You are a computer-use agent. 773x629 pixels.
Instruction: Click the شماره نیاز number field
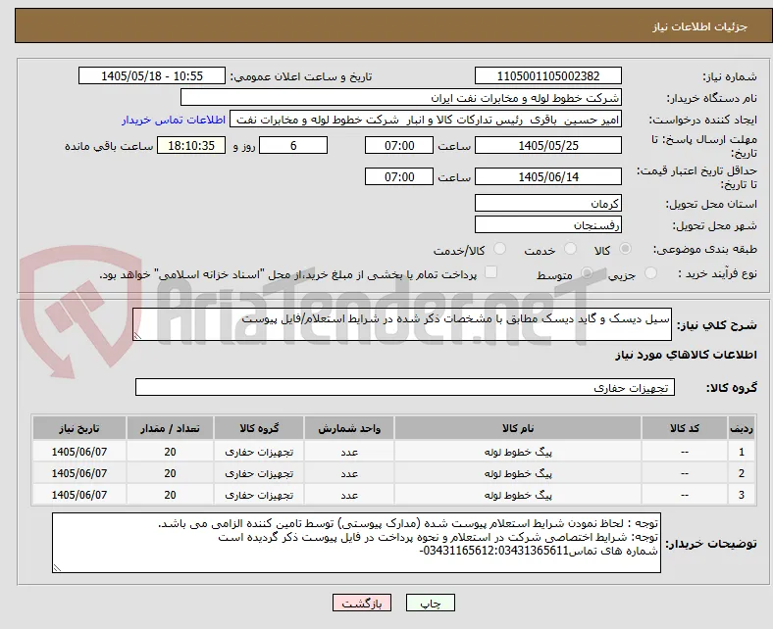click(x=548, y=75)
